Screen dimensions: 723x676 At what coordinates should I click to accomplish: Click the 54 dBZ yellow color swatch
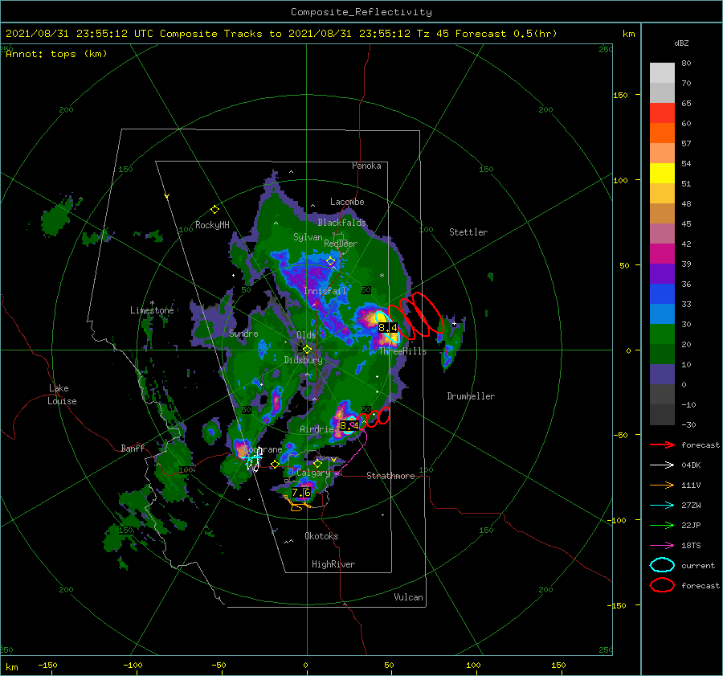(x=662, y=173)
